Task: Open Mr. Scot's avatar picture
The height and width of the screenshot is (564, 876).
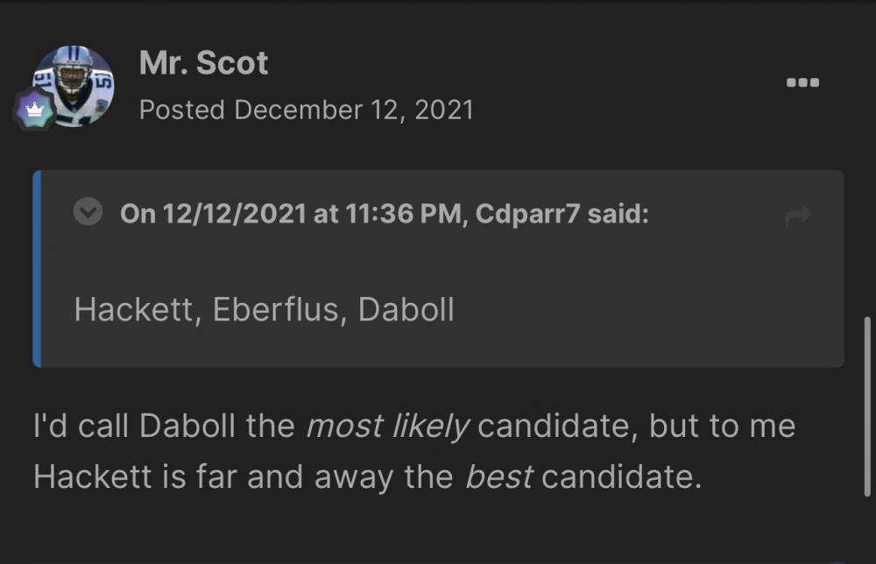Action: click(75, 84)
